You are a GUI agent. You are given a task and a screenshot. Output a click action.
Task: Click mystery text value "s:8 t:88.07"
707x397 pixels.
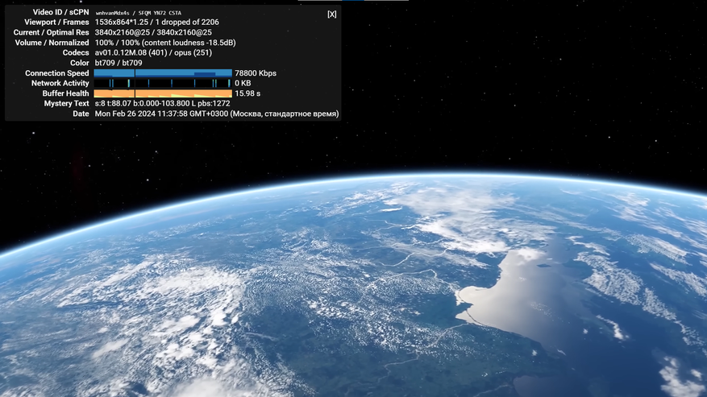[113, 103]
